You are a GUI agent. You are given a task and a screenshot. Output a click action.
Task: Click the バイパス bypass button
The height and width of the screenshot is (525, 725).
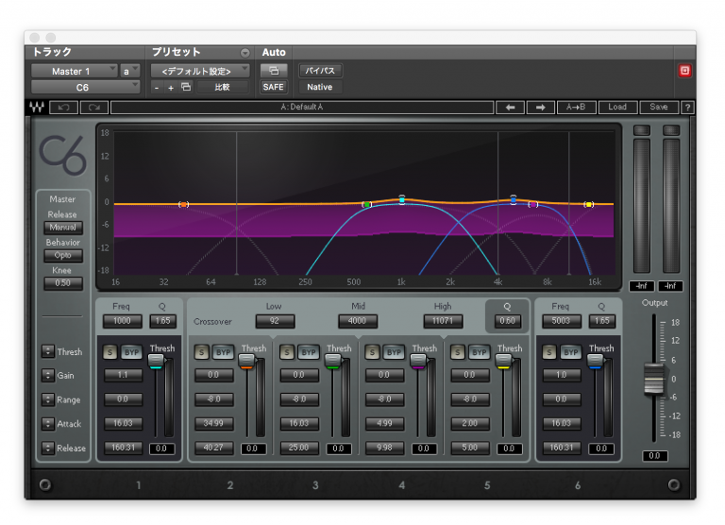tap(320, 71)
